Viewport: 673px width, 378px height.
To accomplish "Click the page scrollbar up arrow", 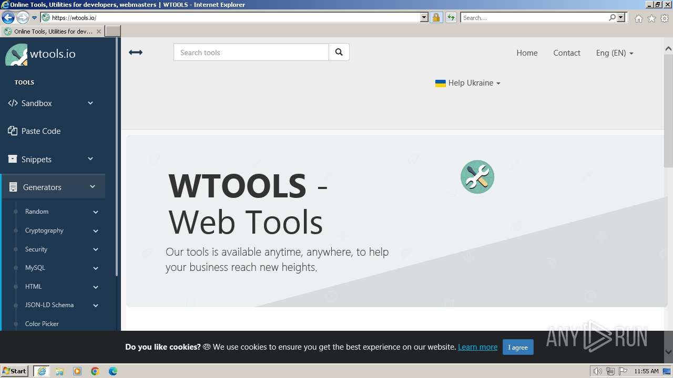I will click(x=668, y=49).
